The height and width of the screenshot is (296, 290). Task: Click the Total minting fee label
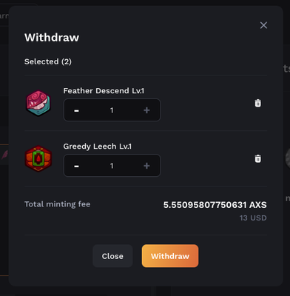(x=57, y=204)
